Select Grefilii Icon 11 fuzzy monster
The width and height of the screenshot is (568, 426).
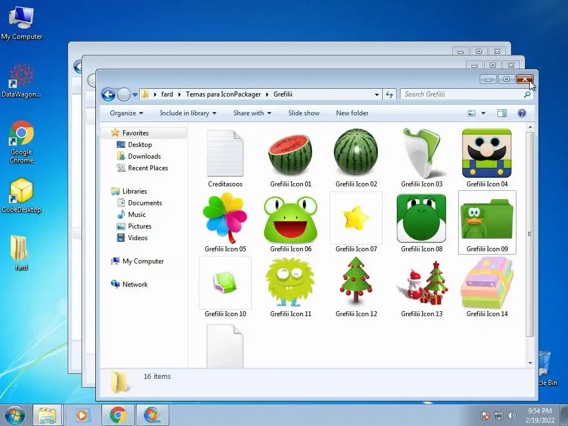(x=291, y=288)
